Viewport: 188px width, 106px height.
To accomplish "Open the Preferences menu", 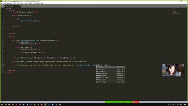I will 36,3.
